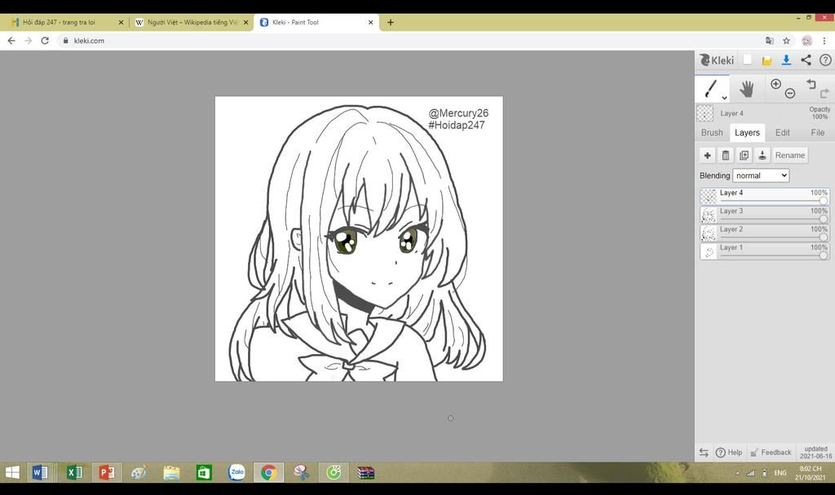The width and height of the screenshot is (835, 495).
Task: Undo the last stroke
Action: pos(811,84)
